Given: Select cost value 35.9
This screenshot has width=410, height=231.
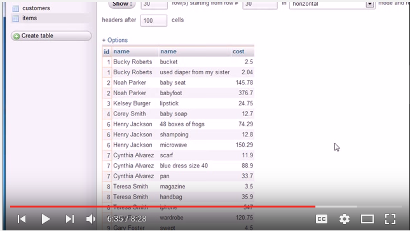Looking at the screenshot, I should coord(247,197).
